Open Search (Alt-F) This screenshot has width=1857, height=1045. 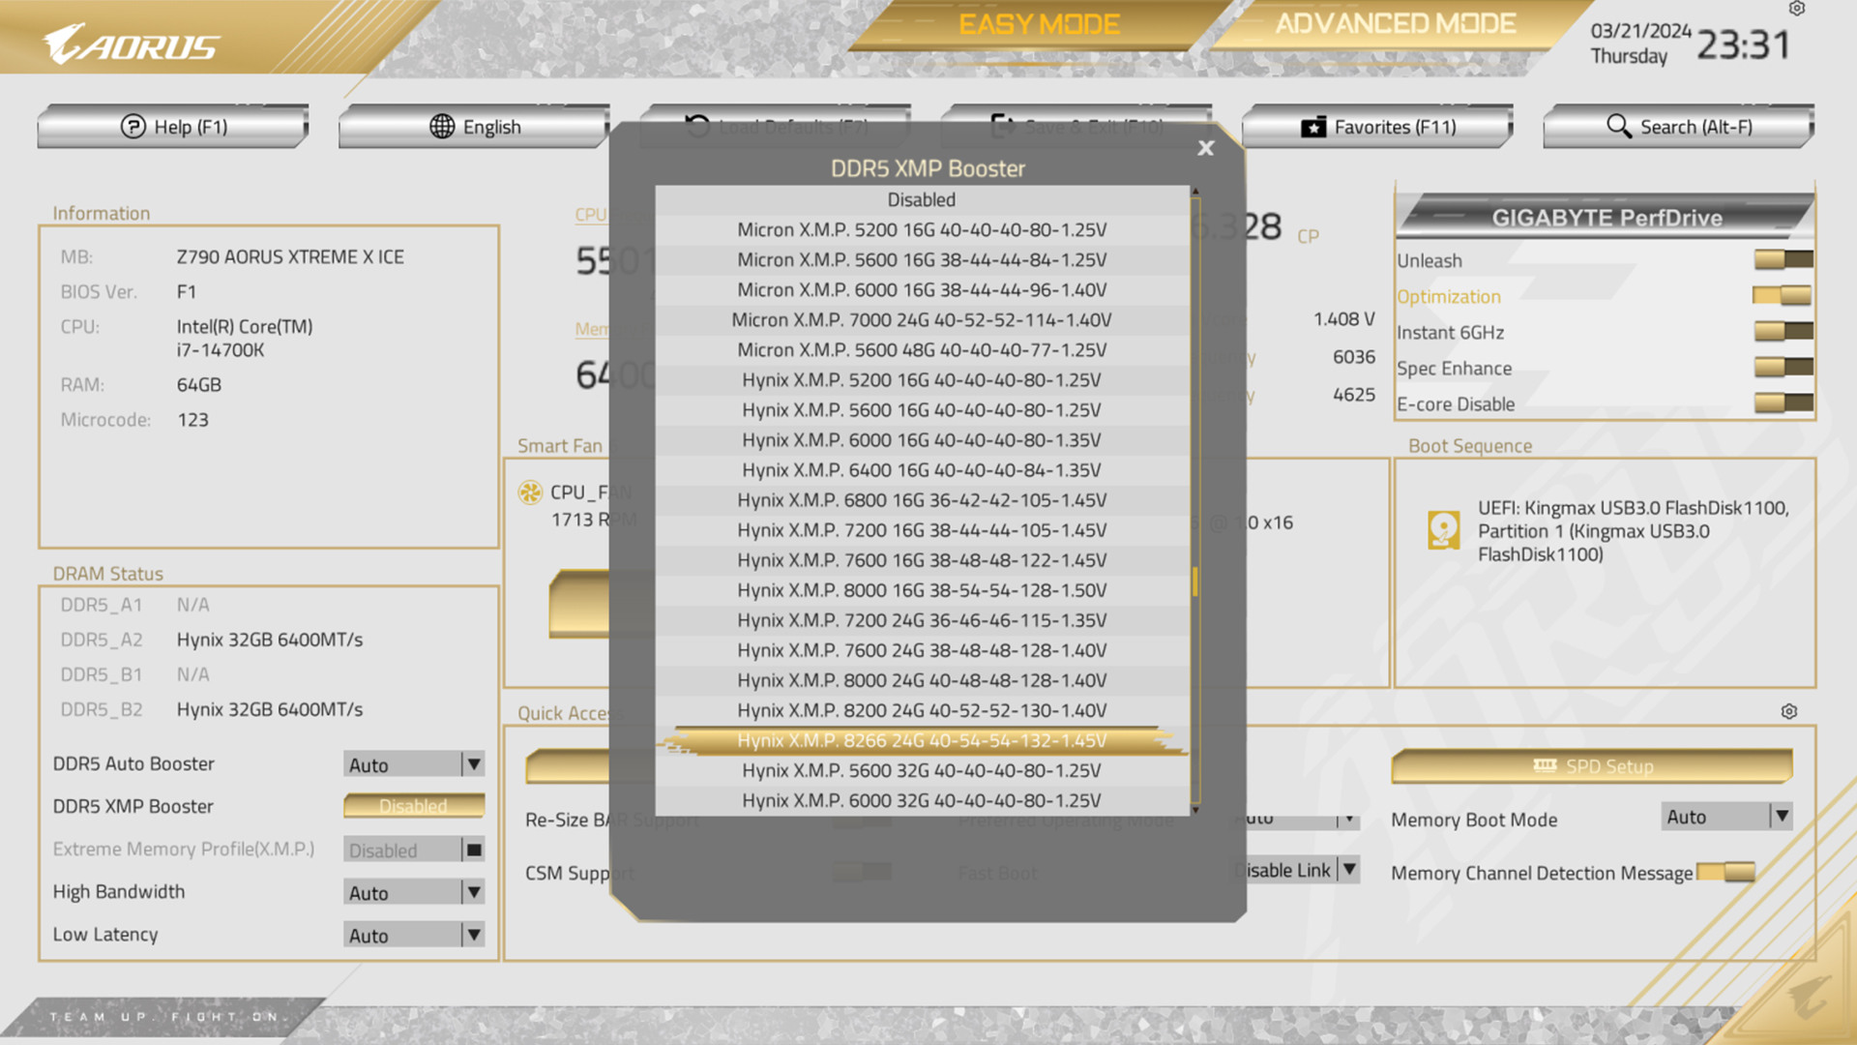click(x=1678, y=127)
